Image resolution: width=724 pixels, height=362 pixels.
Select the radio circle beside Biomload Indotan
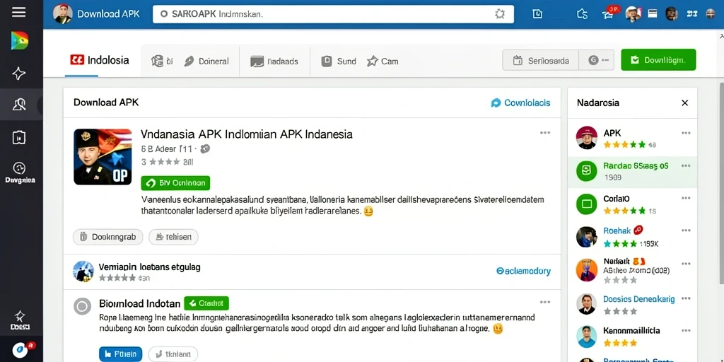tap(83, 307)
